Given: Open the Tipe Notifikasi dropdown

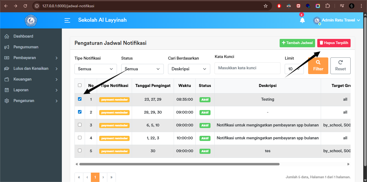Looking at the screenshot, I should (95, 69).
